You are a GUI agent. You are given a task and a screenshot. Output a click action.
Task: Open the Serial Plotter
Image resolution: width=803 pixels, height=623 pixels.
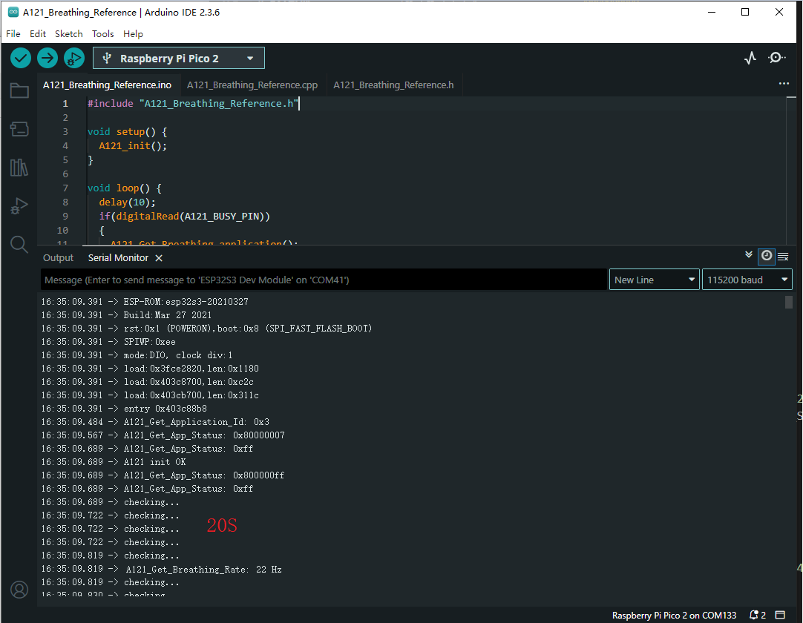click(x=750, y=58)
